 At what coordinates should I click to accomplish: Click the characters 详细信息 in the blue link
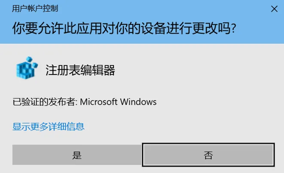(66, 127)
